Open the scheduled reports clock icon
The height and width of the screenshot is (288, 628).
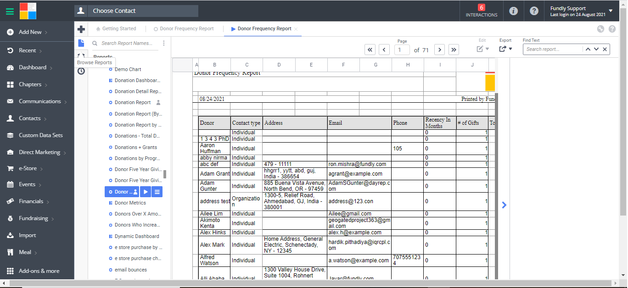(81, 71)
